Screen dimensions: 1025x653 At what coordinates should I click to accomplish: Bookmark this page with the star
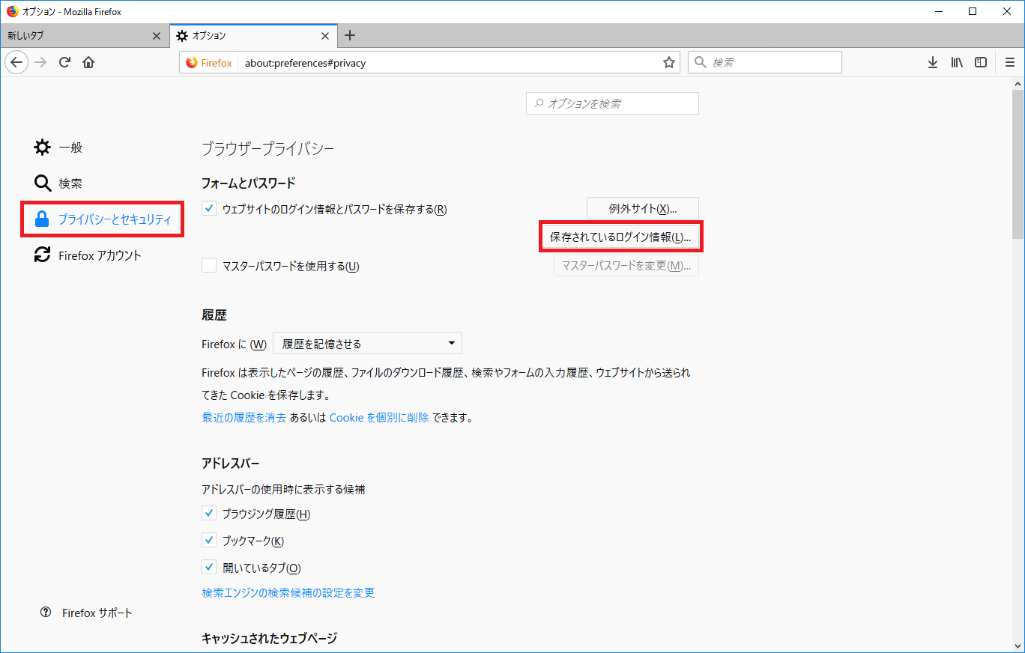click(x=669, y=63)
